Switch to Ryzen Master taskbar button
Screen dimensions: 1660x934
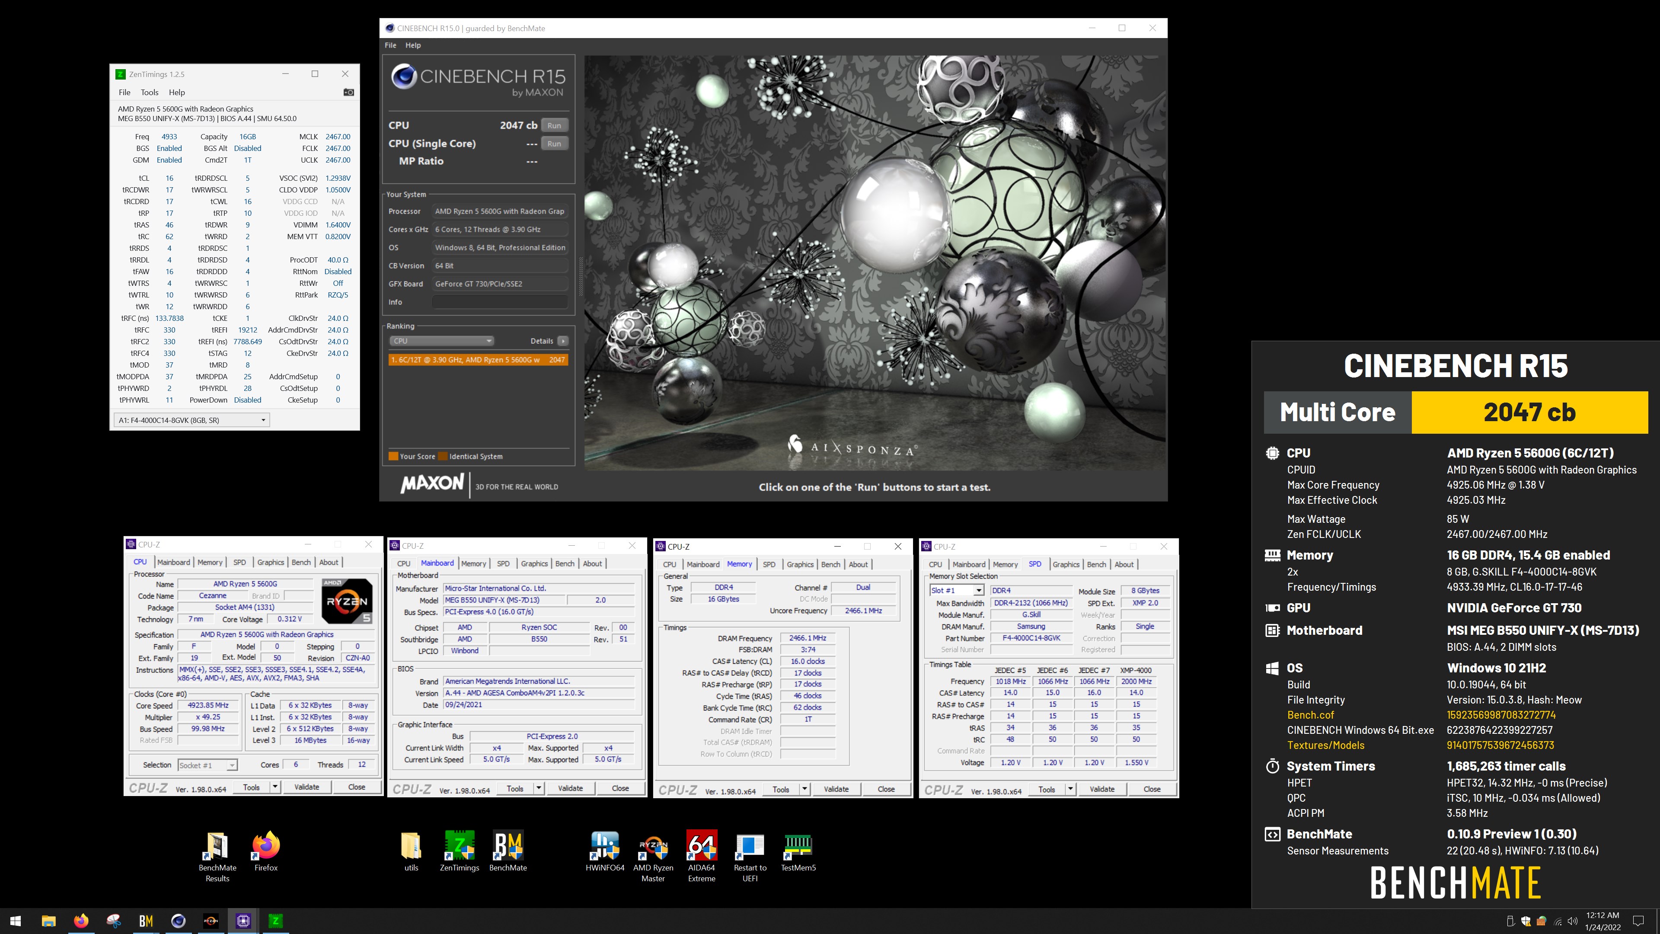(x=211, y=921)
